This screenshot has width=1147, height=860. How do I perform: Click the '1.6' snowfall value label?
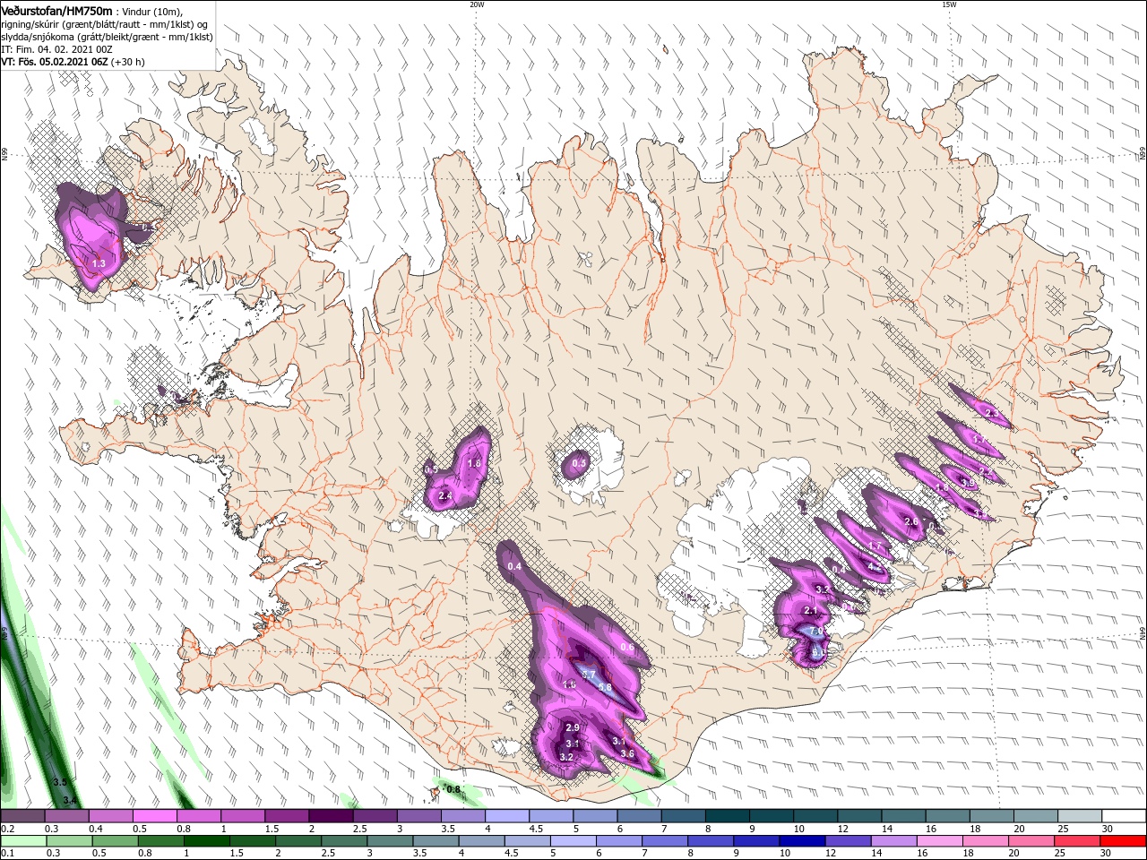[x=569, y=684]
